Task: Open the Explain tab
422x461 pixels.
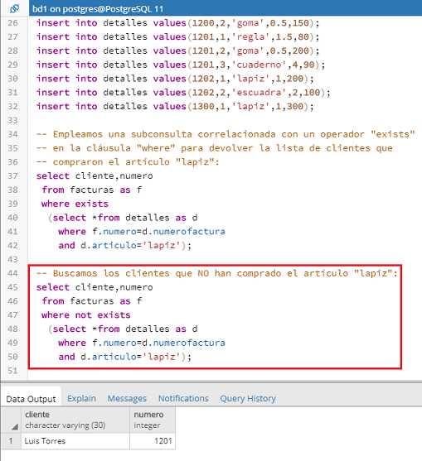Action: pyautogui.click(x=81, y=398)
